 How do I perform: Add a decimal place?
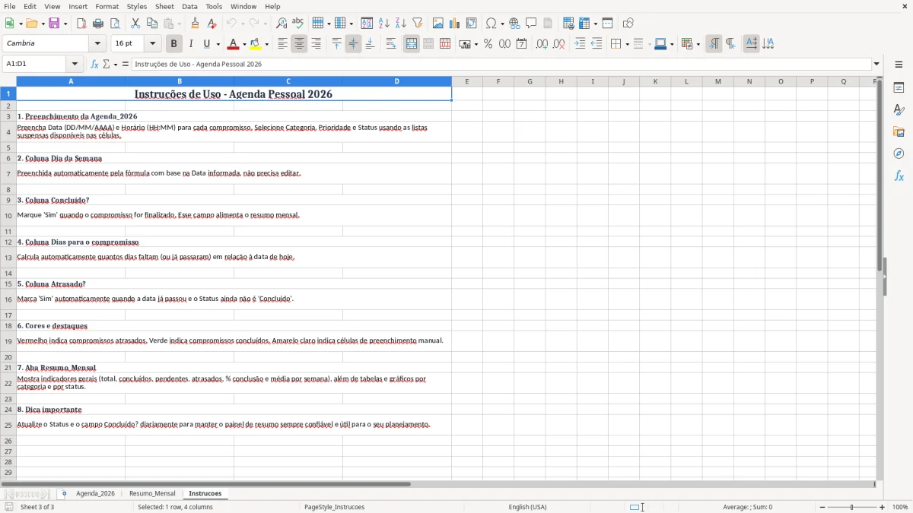(542, 44)
